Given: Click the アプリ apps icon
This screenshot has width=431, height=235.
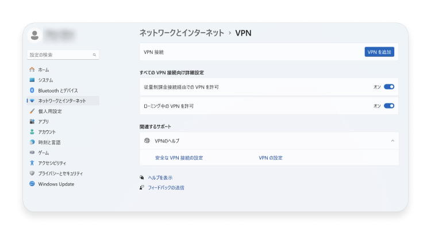Looking at the screenshot, I should [32, 121].
